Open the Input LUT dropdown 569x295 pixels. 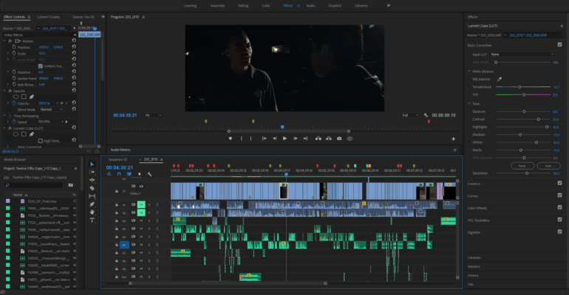(x=521, y=54)
